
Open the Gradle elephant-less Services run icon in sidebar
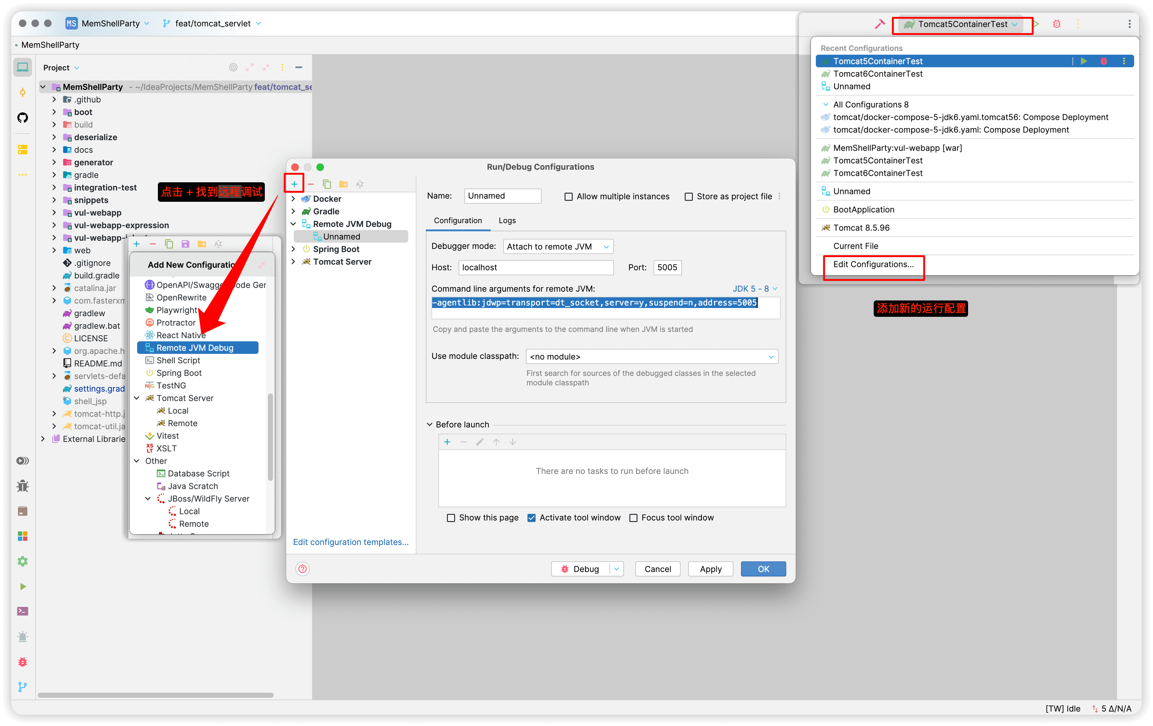[x=23, y=586]
